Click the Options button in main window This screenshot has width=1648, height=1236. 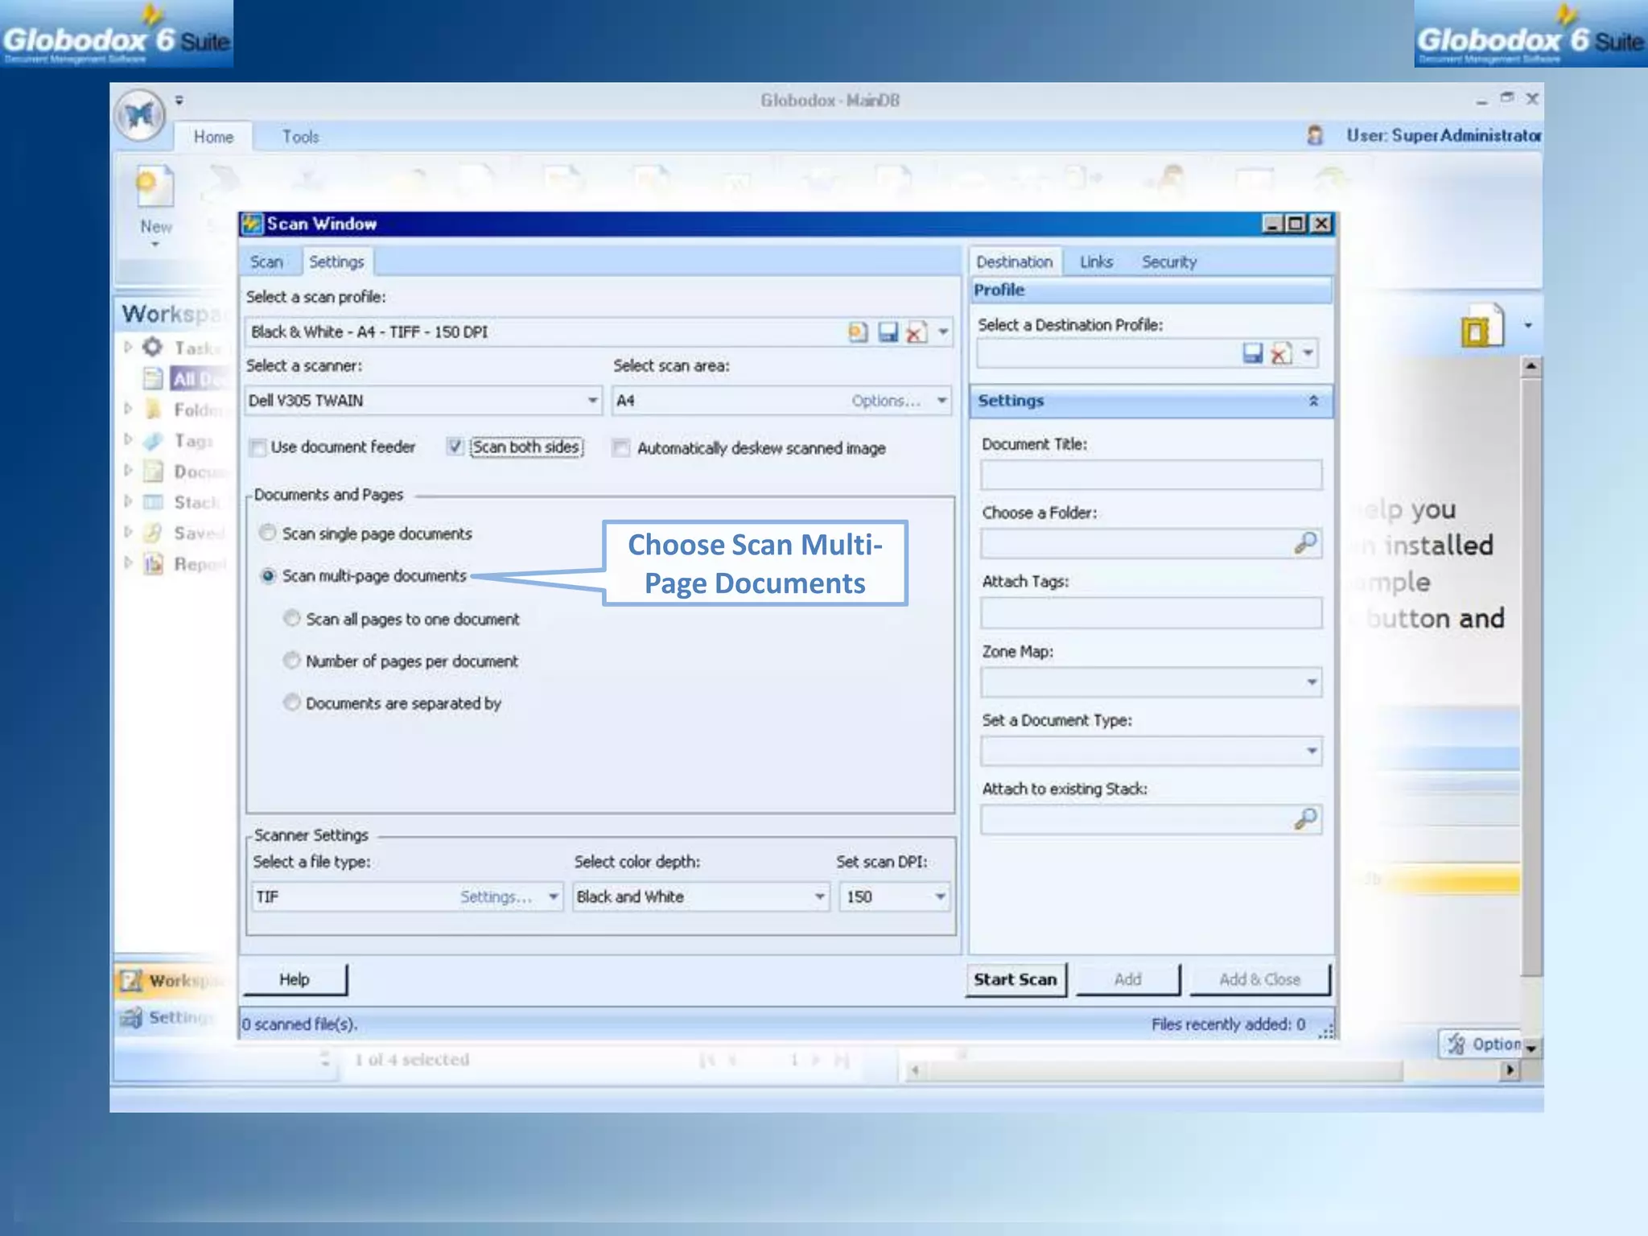(1481, 1044)
